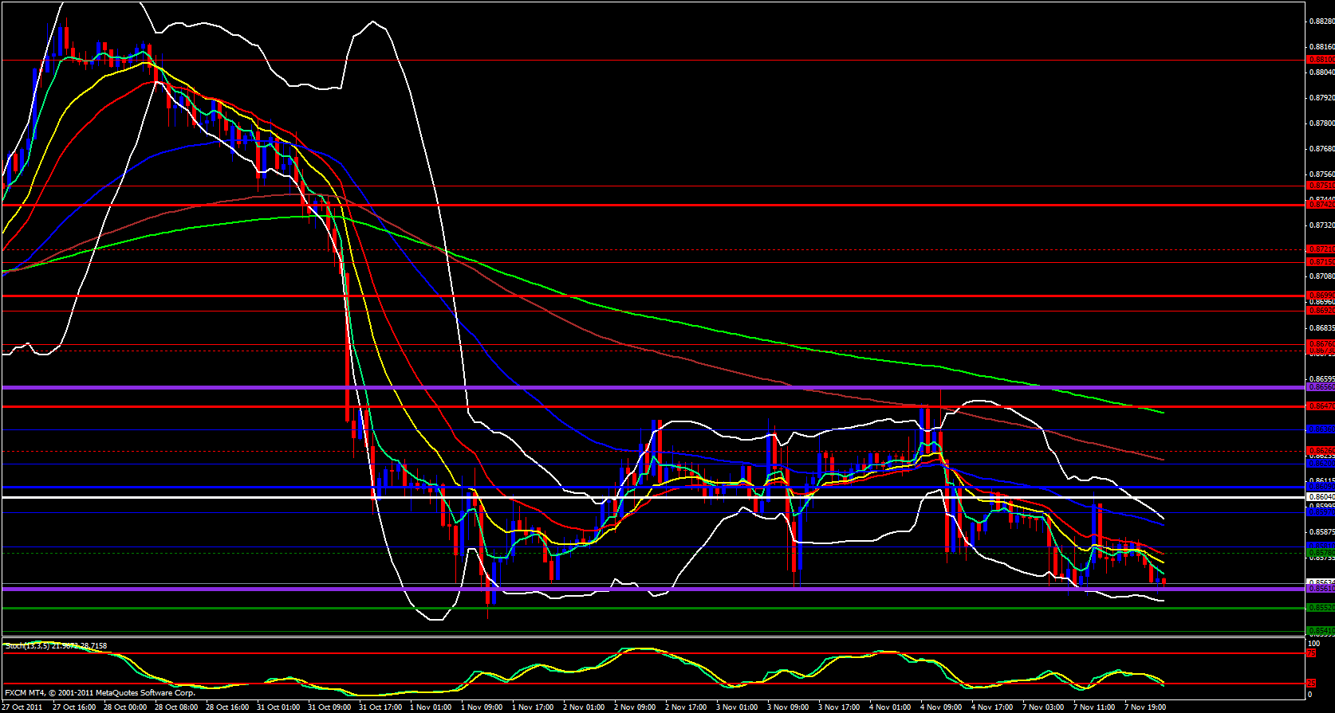Image resolution: width=1335 pixels, height=713 pixels.
Task: Select the white 0.86040 price label
Action: point(1321,497)
